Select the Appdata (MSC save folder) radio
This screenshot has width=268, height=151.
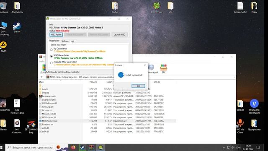pos(51,63)
